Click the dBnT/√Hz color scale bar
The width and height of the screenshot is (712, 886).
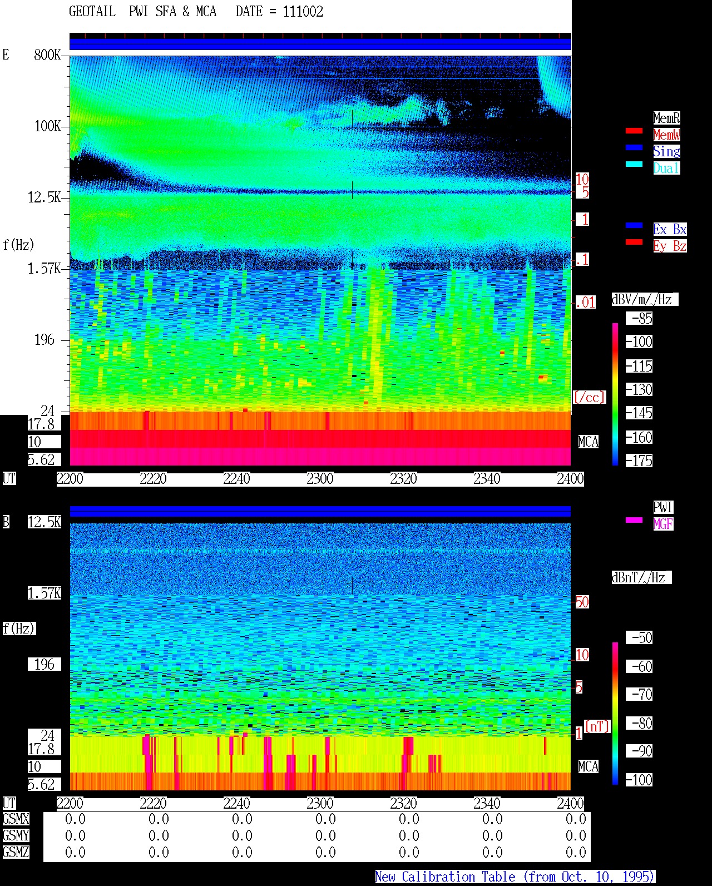[x=615, y=713]
